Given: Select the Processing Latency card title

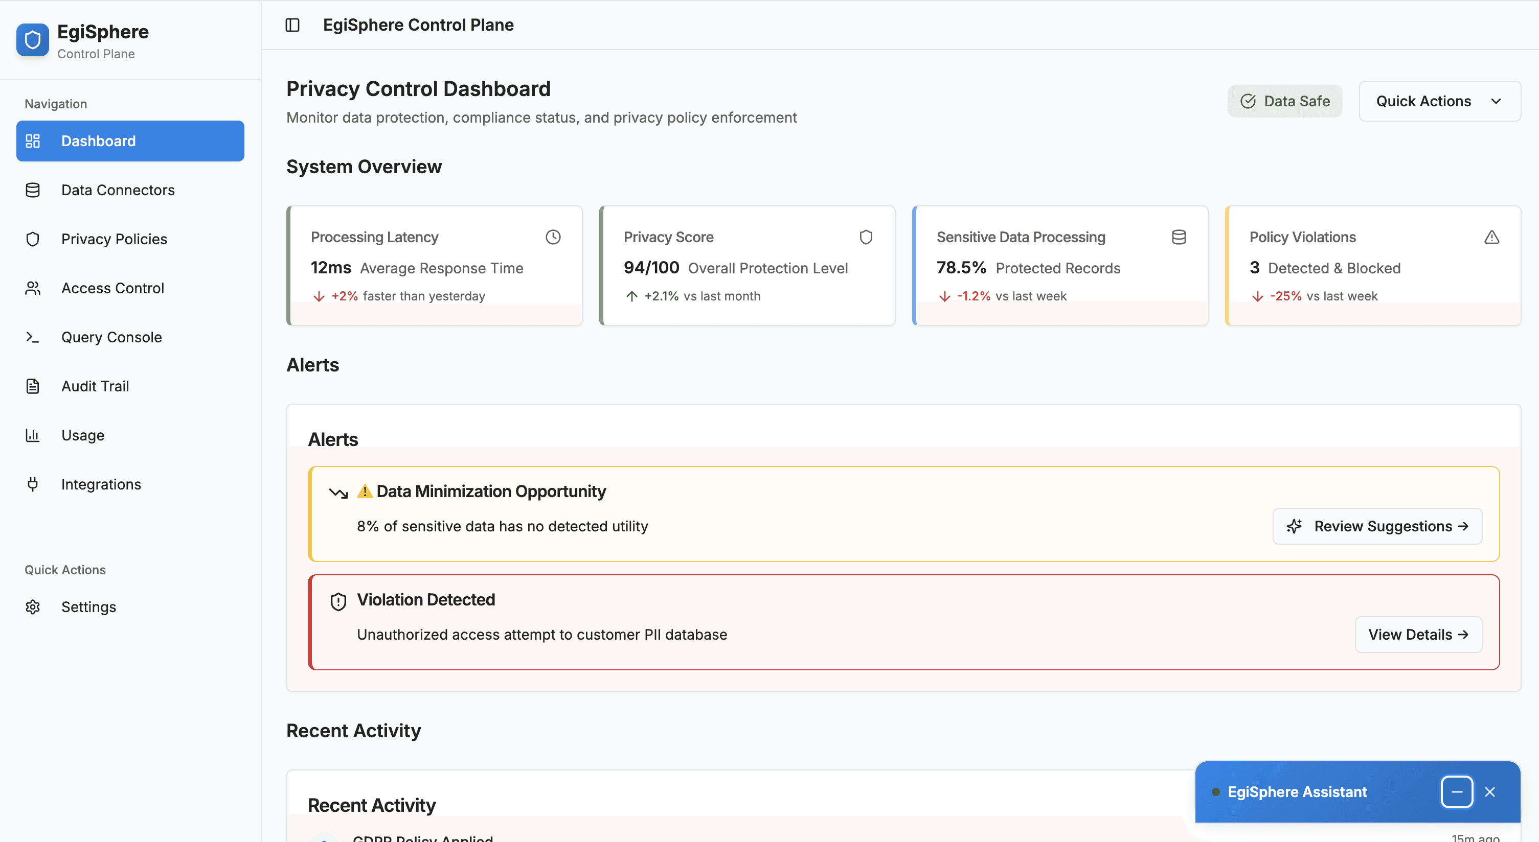Looking at the screenshot, I should pos(375,237).
